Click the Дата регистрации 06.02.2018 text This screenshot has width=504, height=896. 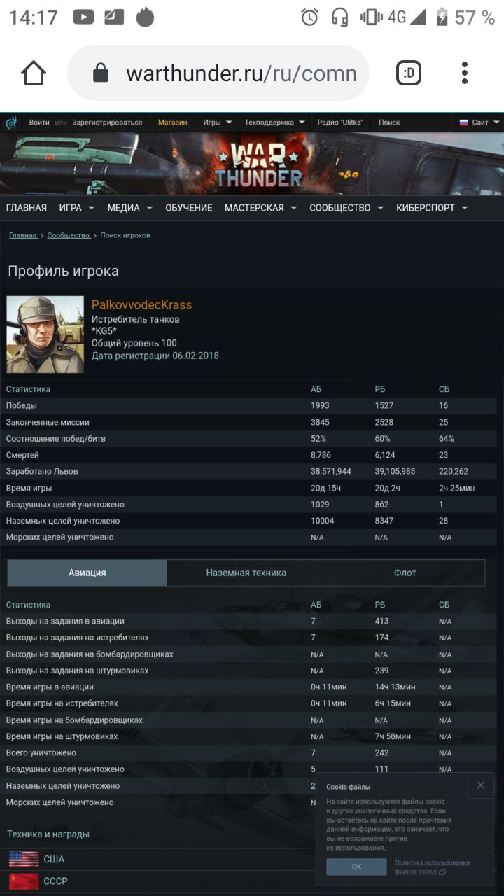pyautogui.click(x=155, y=356)
